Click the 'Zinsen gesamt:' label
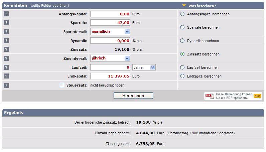 [x=118, y=144]
